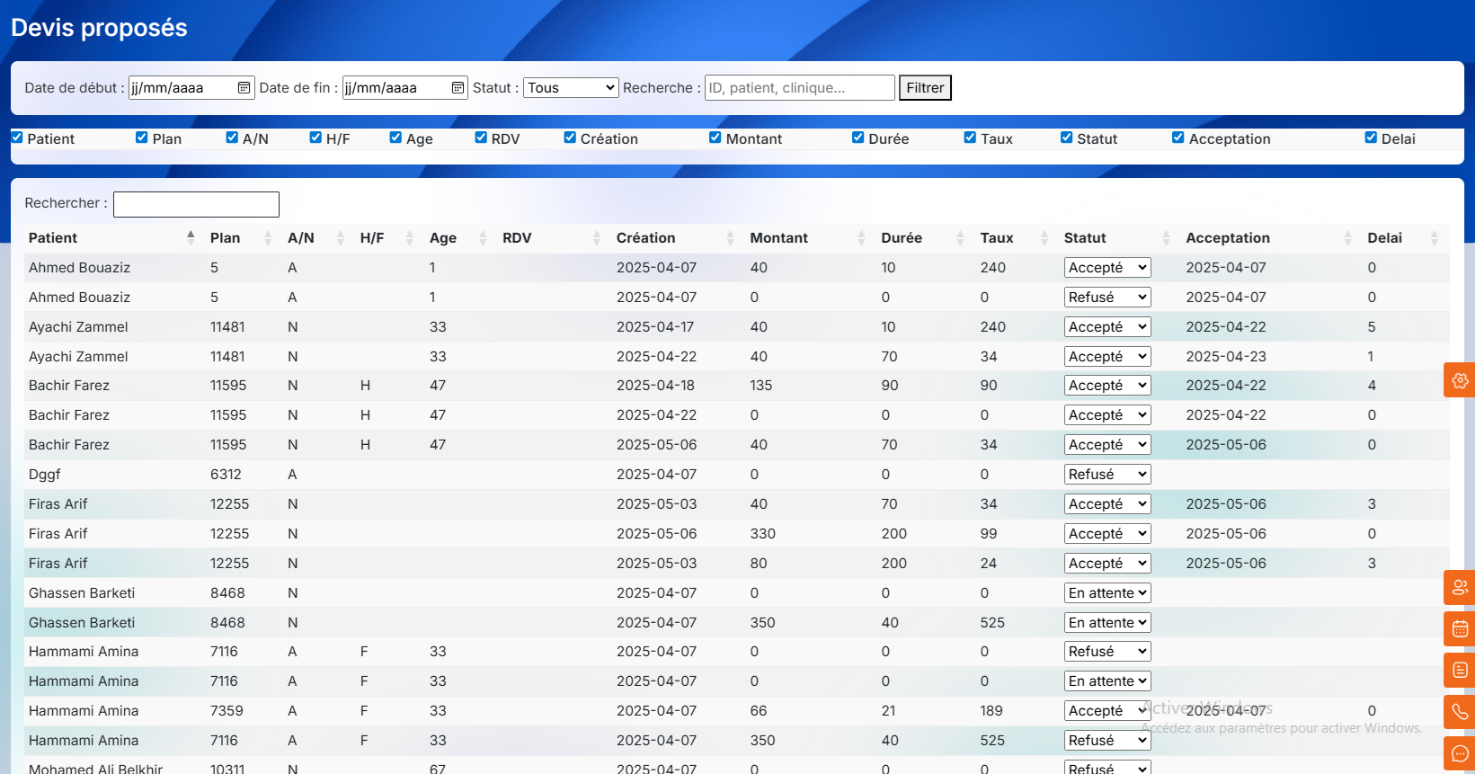Click the Recherche ID, patient, clinique field
1475x774 pixels.
tap(799, 88)
